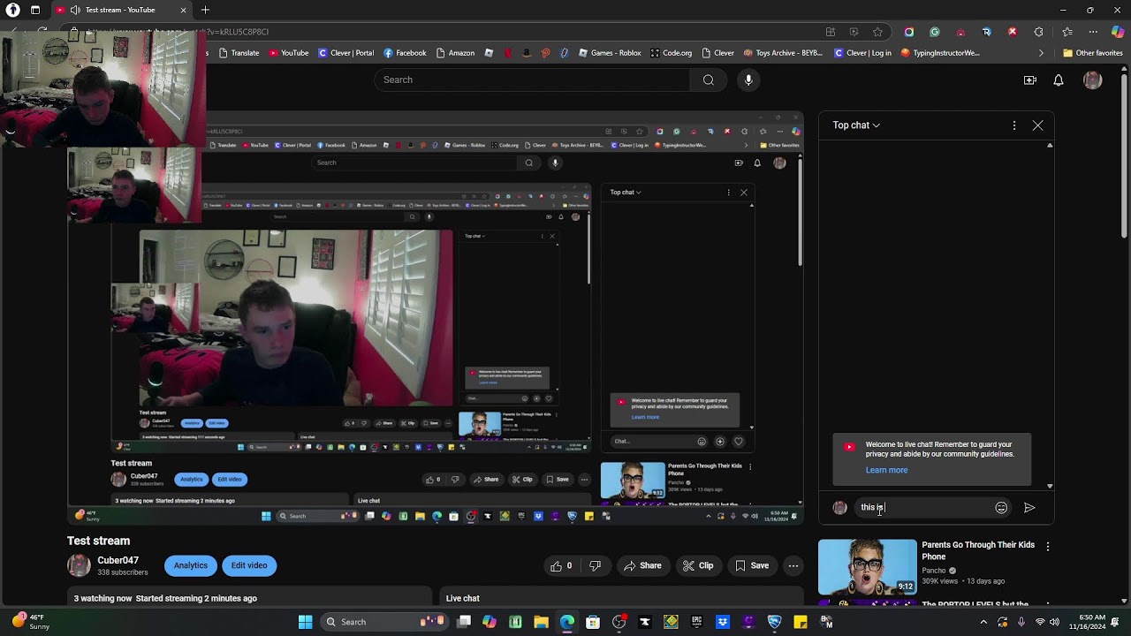
Task: Dislike the Test stream video
Action: (x=595, y=565)
